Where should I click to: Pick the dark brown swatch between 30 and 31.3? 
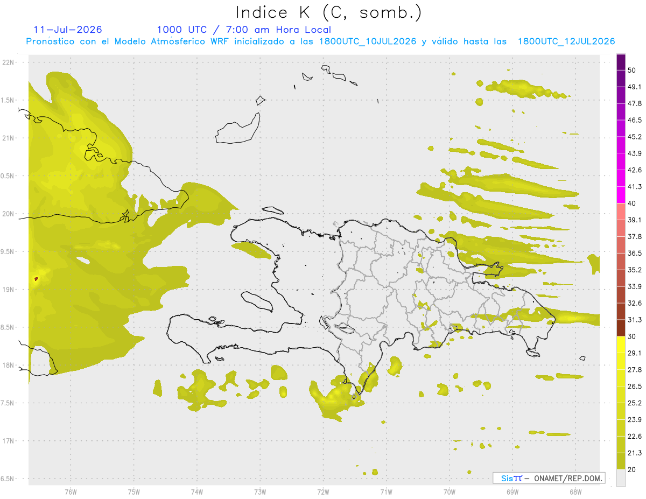[621, 328]
